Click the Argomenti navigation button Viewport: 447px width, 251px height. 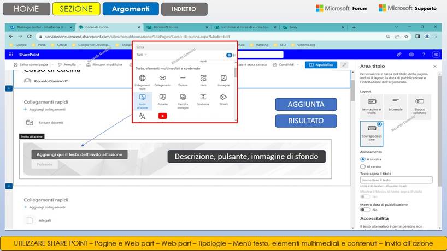click(x=131, y=9)
